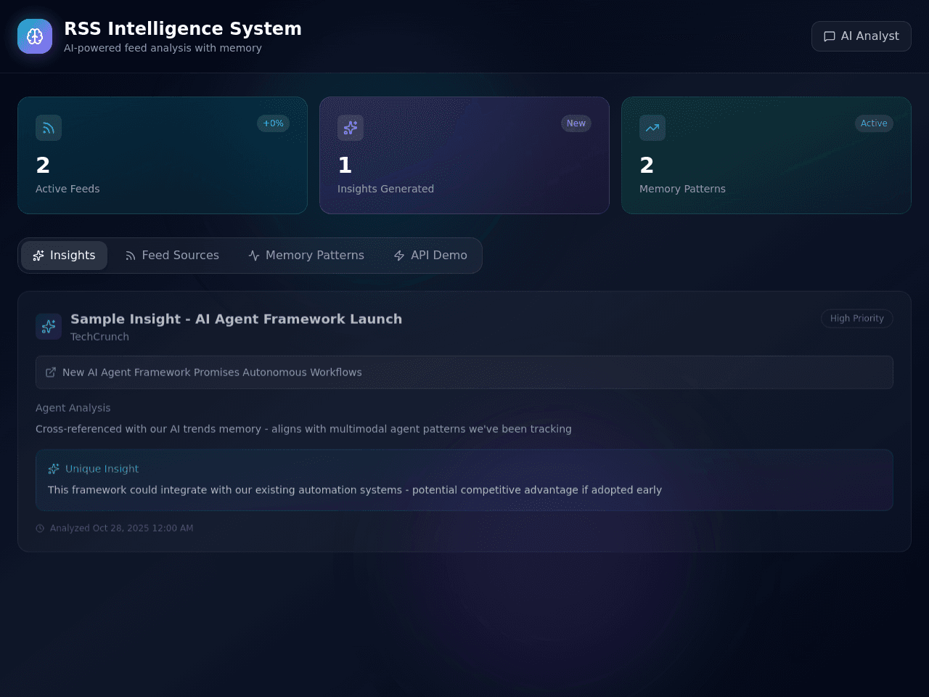Click the sparkles icon on Insights Generated card
The width and height of the screenshot is (929, 697).
point(351,128)
